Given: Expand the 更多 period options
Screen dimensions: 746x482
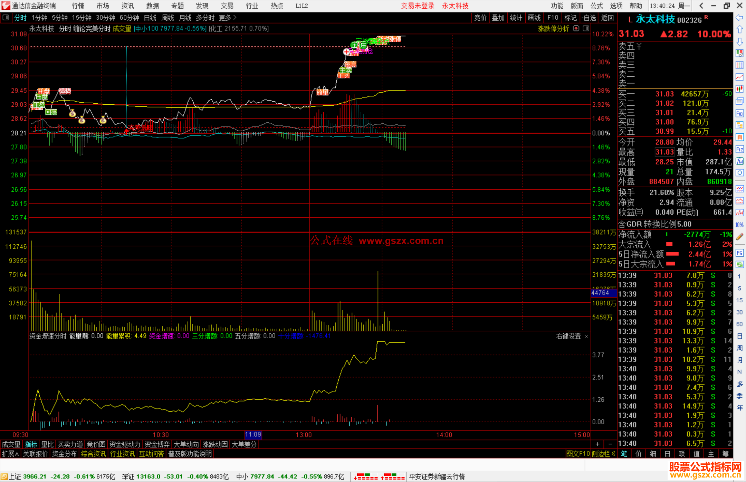Looking at the screenshot, I should (x=228, y=18).
